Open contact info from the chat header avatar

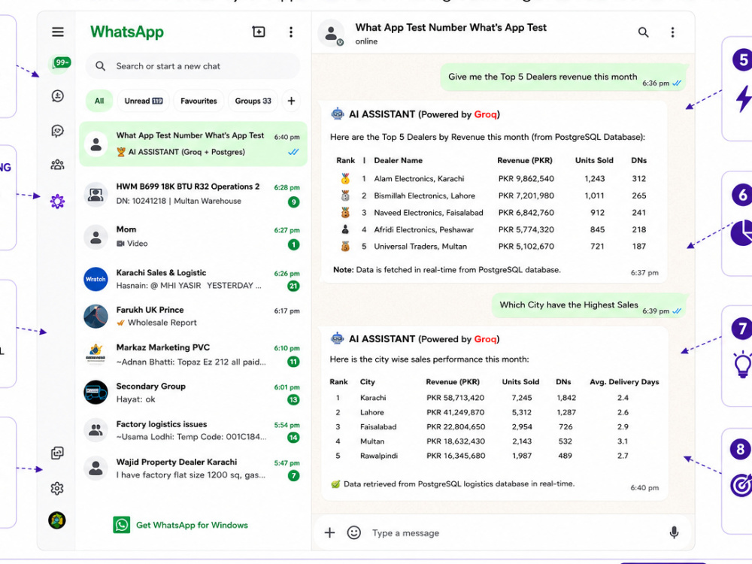pos(331,33)
